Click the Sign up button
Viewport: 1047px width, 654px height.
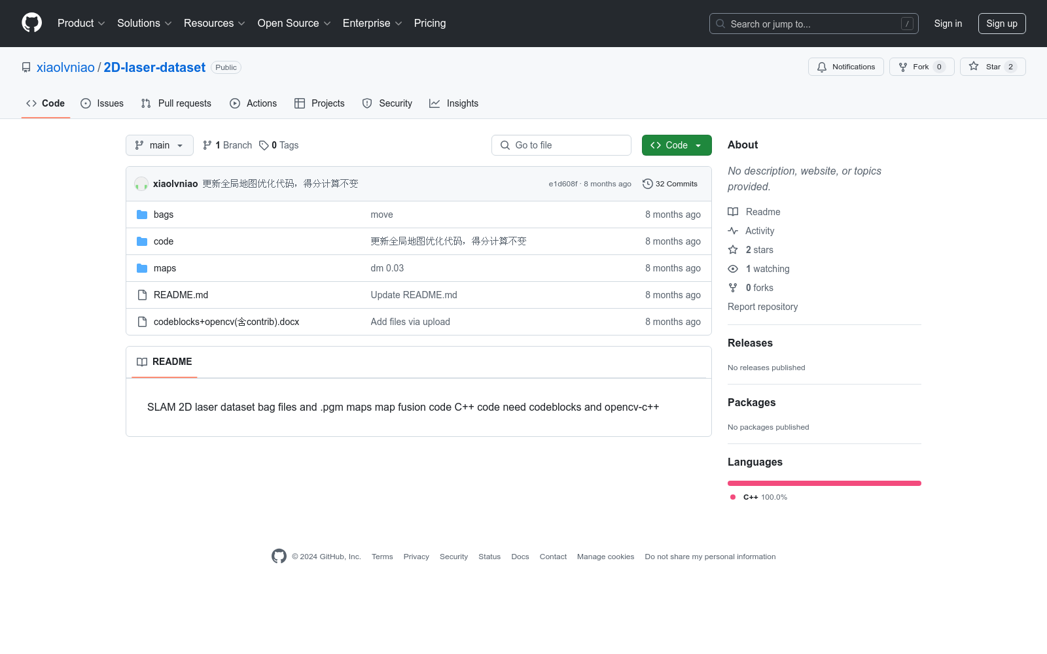(x=1002, y=24)
